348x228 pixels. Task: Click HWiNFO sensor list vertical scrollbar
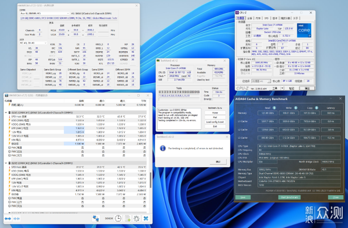click(150, 181)
